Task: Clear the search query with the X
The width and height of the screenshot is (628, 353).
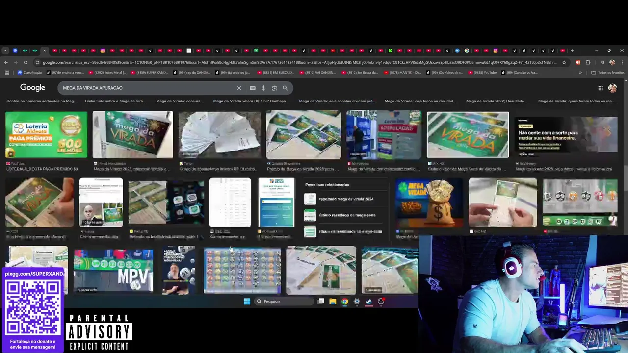Action: pos(239,88)
